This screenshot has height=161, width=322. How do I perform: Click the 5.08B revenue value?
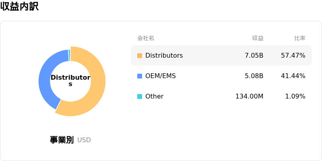254,76
